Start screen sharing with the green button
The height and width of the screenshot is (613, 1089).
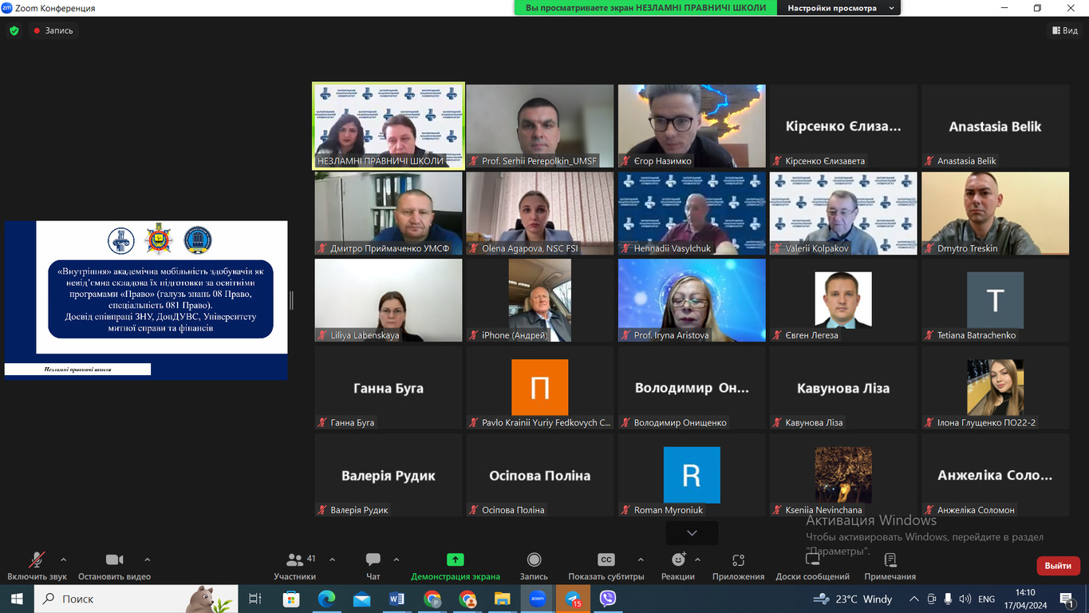(455, 566)
